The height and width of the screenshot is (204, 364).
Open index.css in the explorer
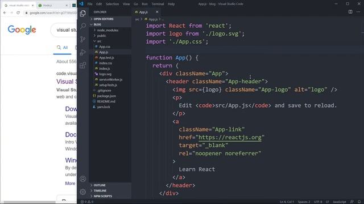(110, 63)
